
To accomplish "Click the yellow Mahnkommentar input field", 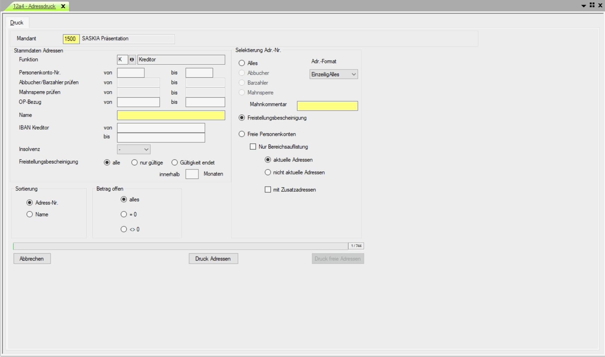I will (327, 106).
